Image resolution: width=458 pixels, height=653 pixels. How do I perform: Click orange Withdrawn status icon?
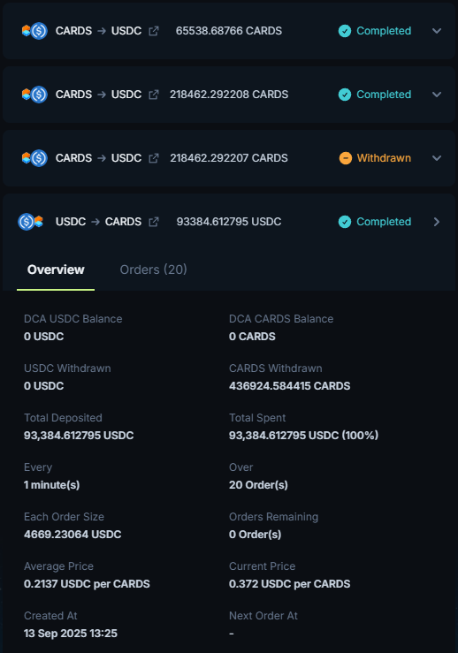tap(346, 158)
